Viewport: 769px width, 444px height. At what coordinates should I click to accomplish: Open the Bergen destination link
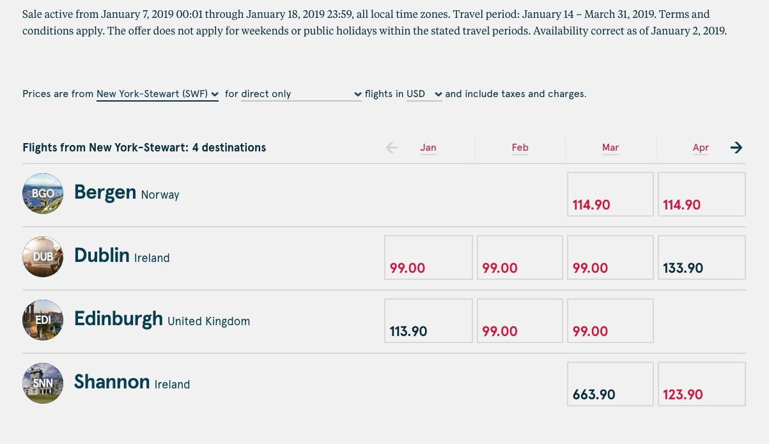tap(105, 192)
